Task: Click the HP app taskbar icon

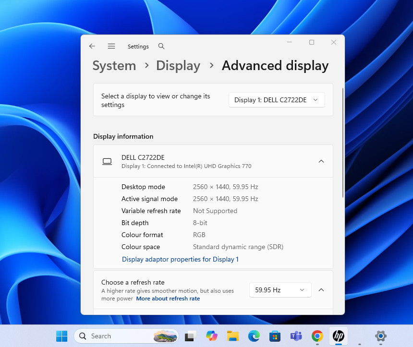Action: click(x=339, y=336)
